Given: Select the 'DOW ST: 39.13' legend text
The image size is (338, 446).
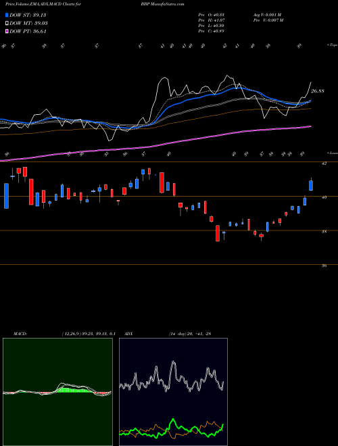Looking at the screenshot, I should pos(28,15).
